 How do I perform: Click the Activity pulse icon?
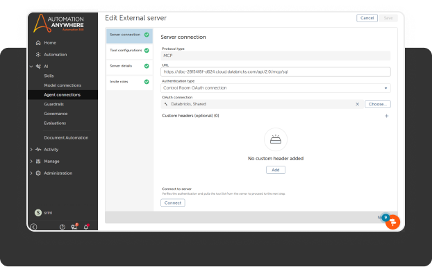(38, 149)
